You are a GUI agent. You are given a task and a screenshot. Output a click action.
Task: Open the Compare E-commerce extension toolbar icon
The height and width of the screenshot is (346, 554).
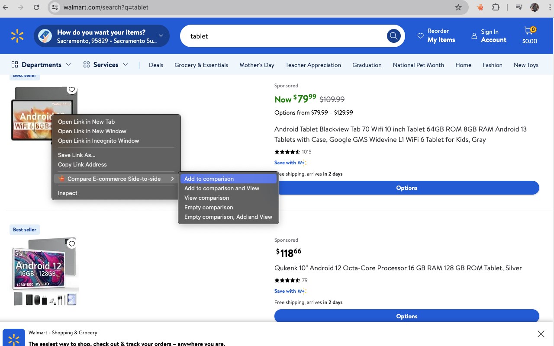pos(480,7)
